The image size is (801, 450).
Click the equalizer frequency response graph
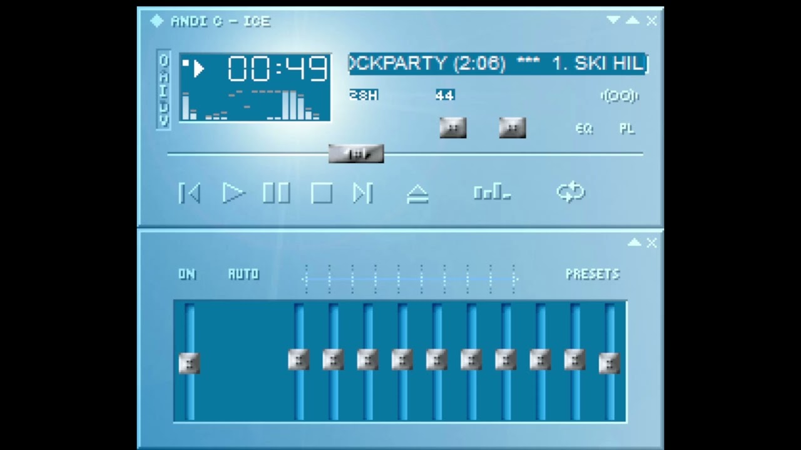point(410,279)
